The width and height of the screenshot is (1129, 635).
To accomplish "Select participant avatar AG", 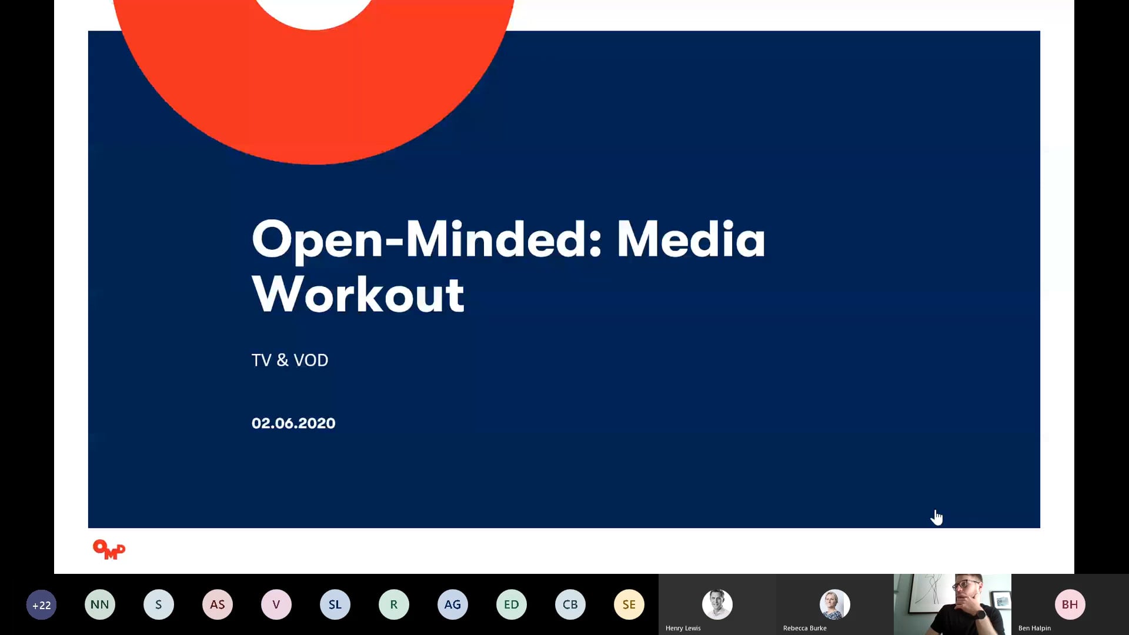I will click(453, 604).
